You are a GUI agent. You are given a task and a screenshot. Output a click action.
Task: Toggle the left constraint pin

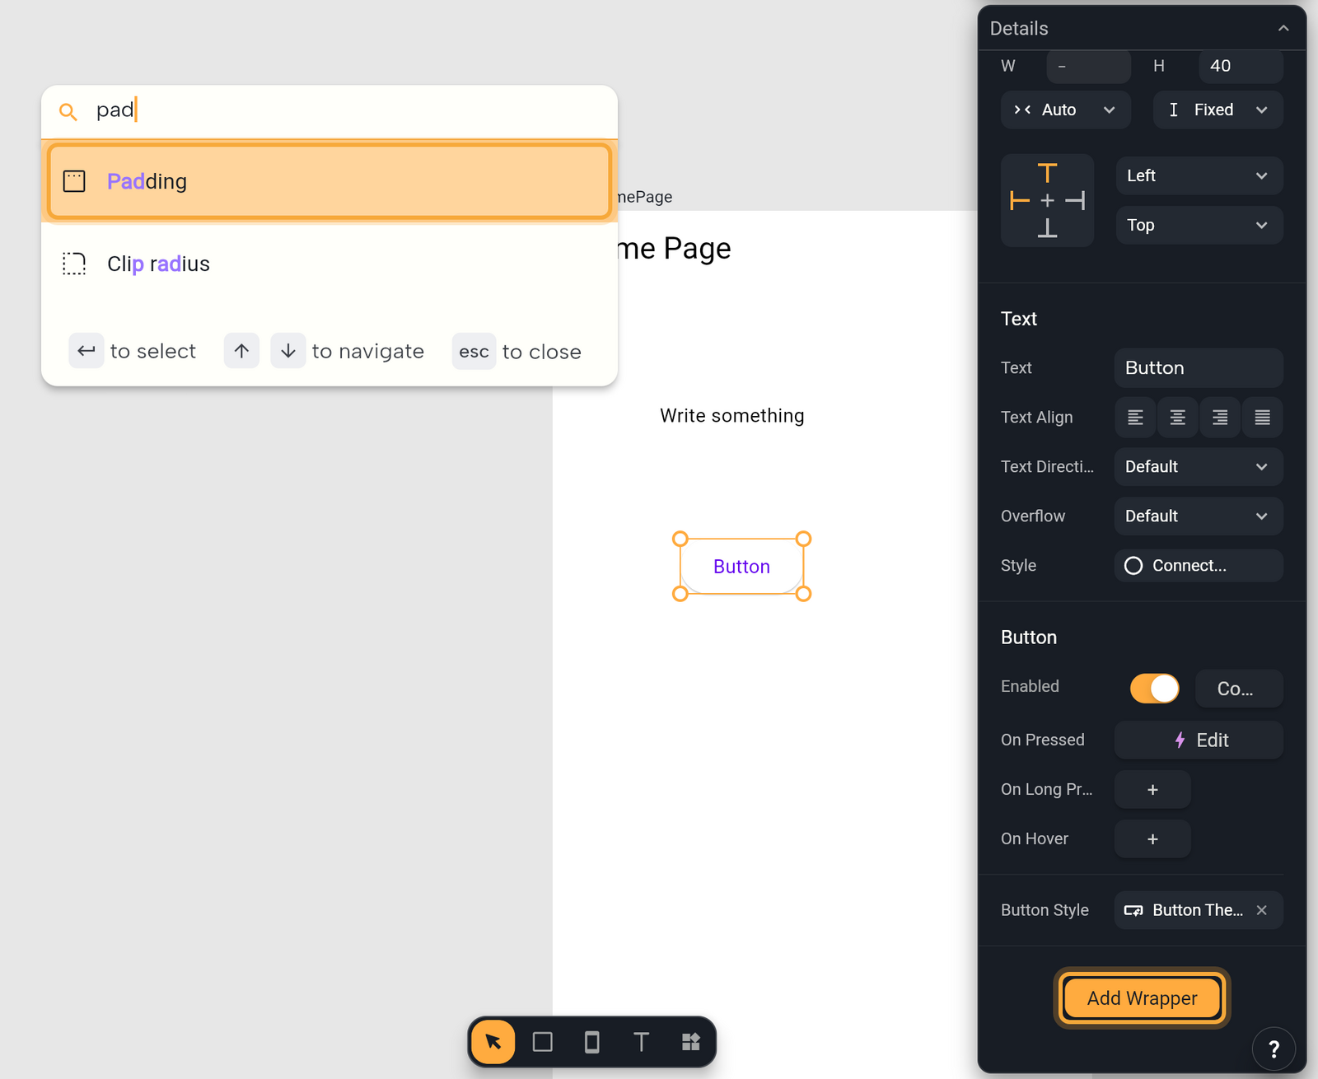(x=1020, y=200)
